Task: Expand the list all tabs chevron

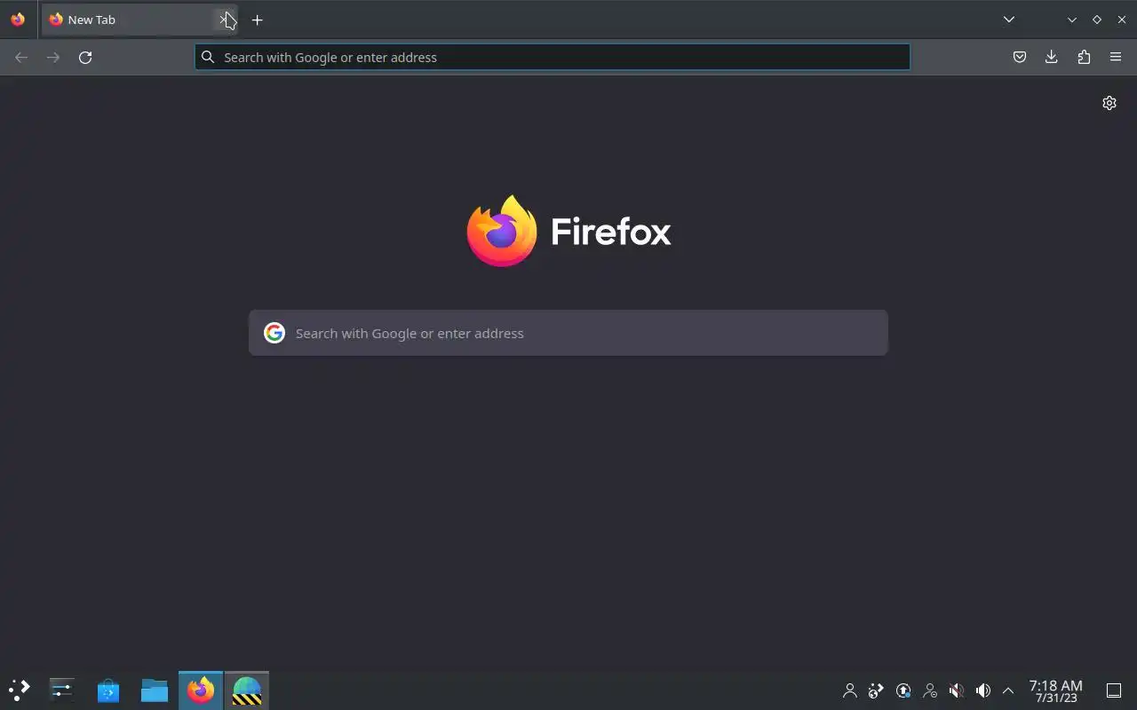Action: click(1009, 20)
